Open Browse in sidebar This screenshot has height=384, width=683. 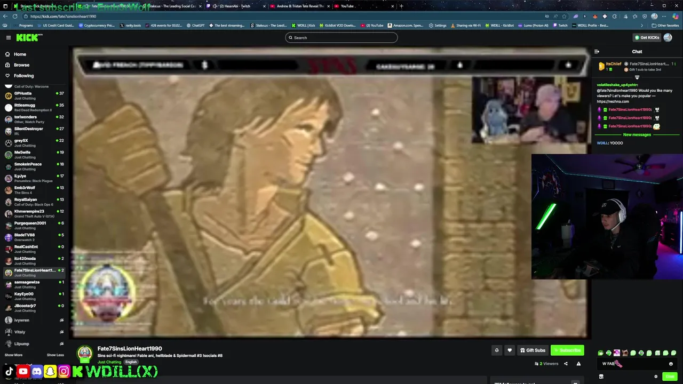[21, 65]
